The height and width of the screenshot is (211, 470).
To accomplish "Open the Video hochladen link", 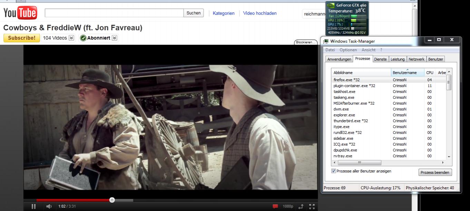I will point(260,13).
